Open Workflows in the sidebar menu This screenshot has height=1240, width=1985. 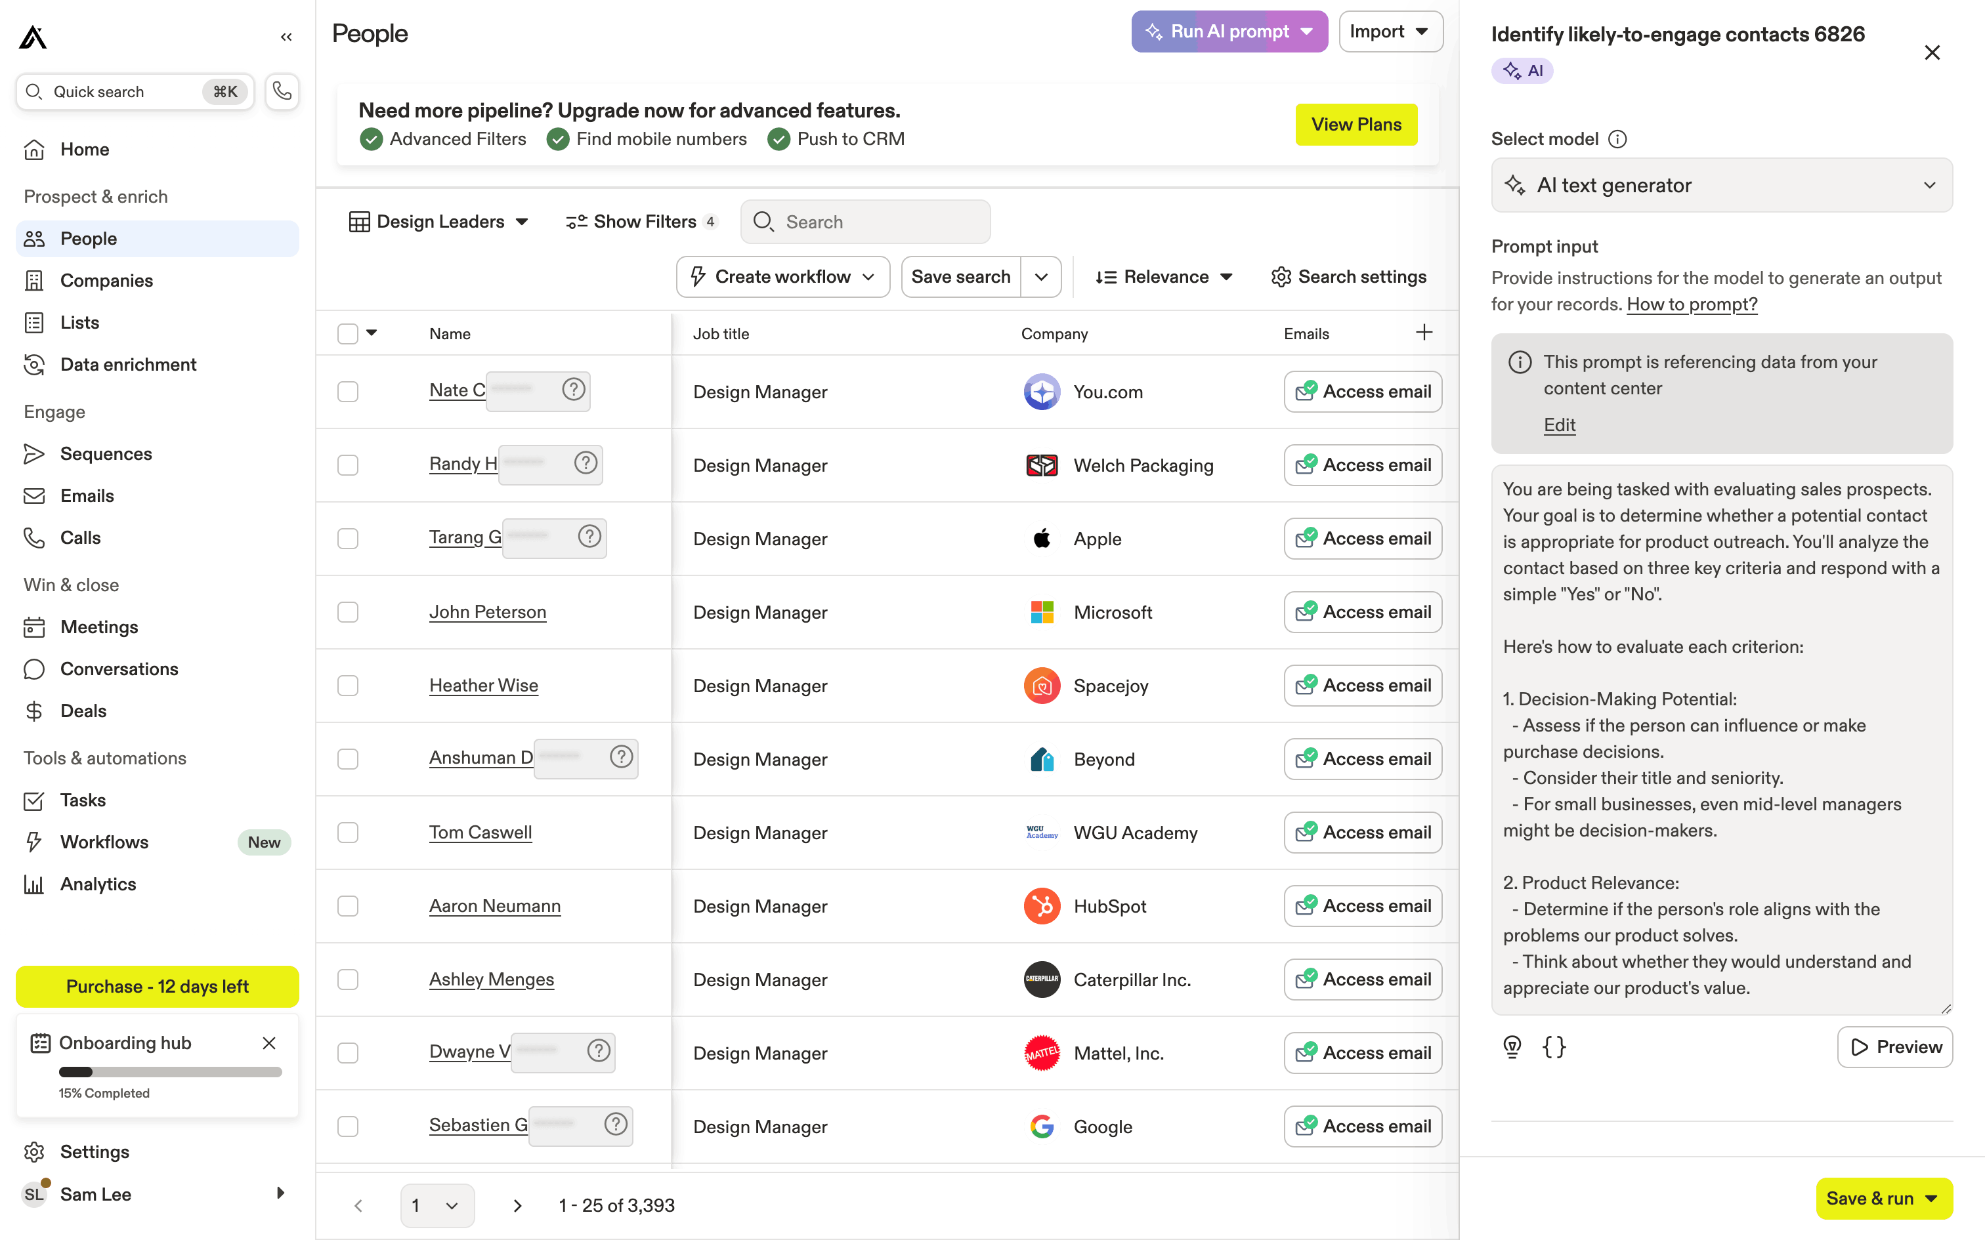(104, 841)
